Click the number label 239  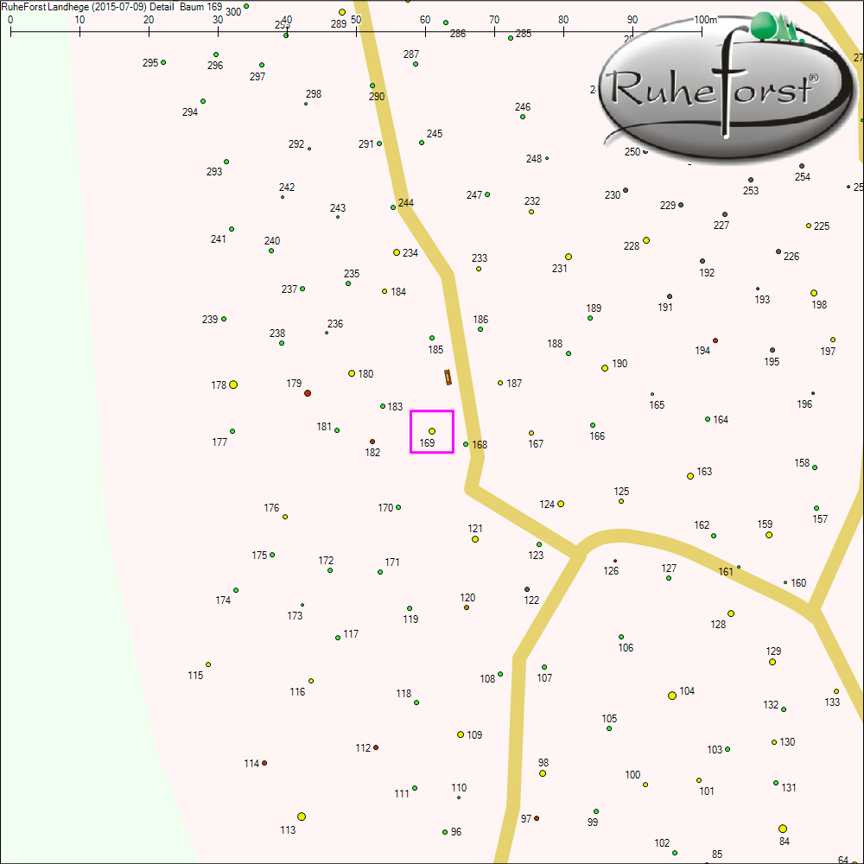(210, 320)
